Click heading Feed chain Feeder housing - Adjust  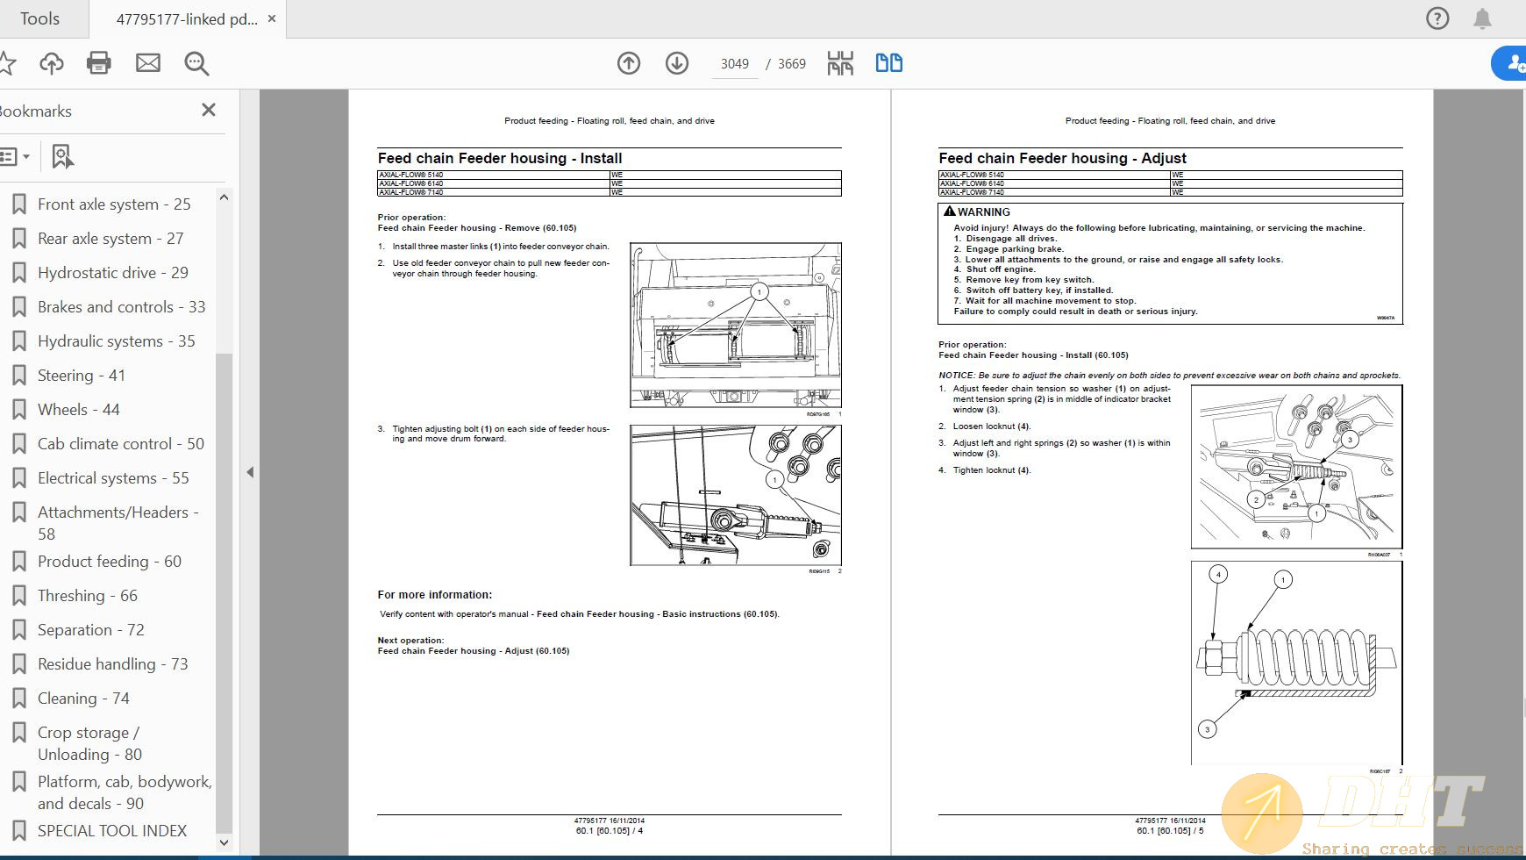[x=1062, y=158]
